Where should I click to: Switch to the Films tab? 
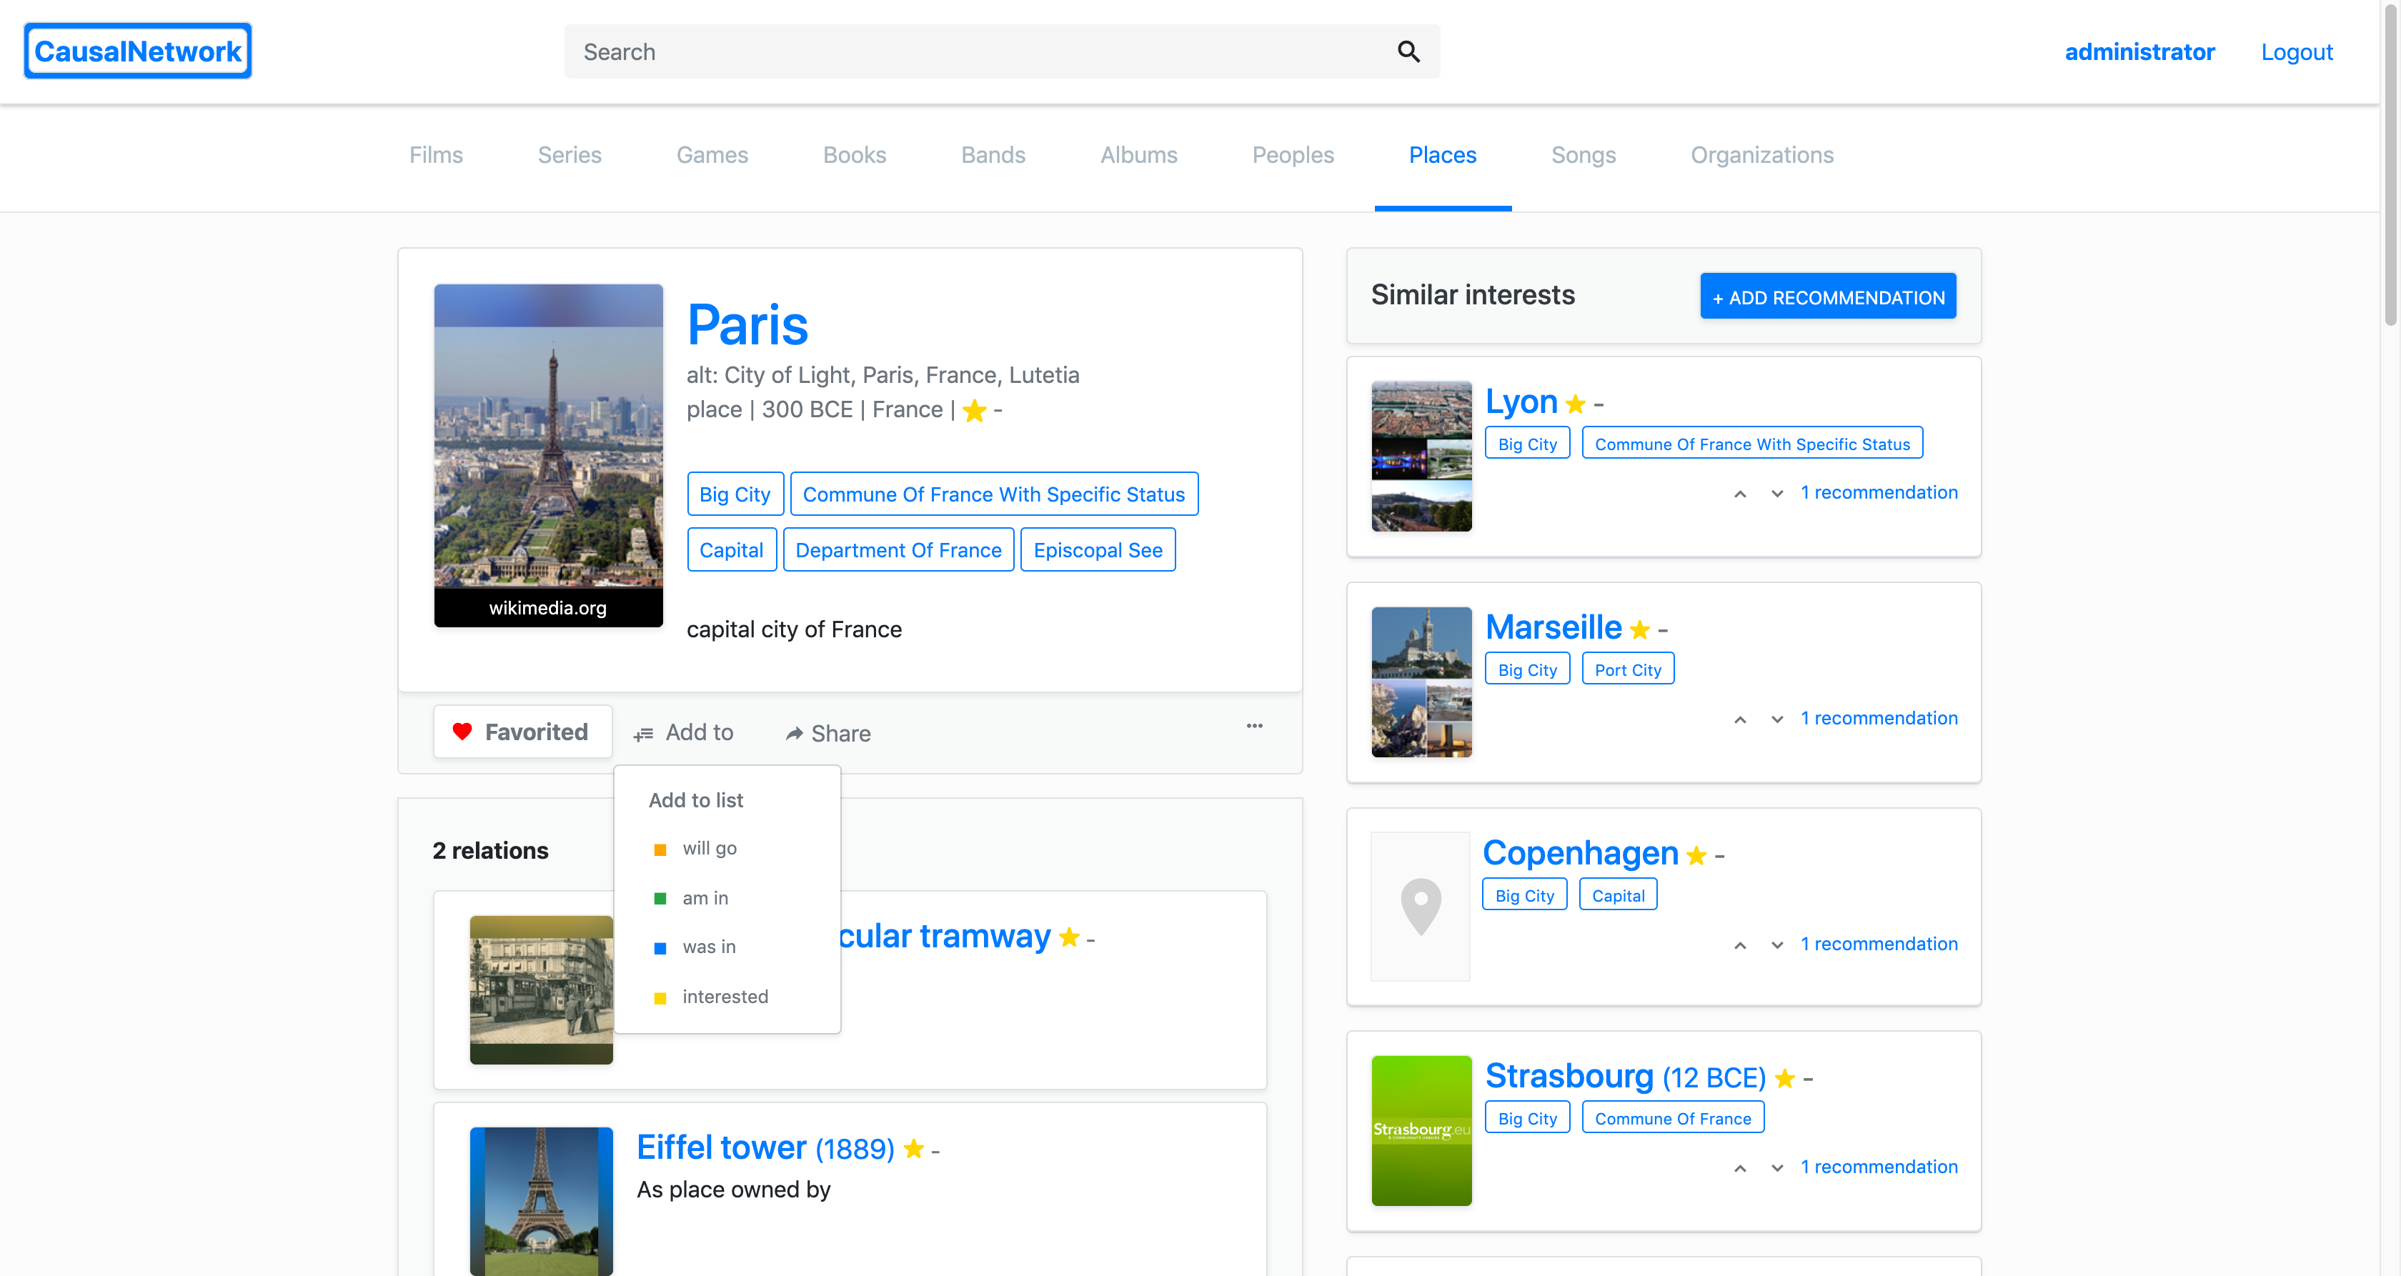[x=435, y=155]
